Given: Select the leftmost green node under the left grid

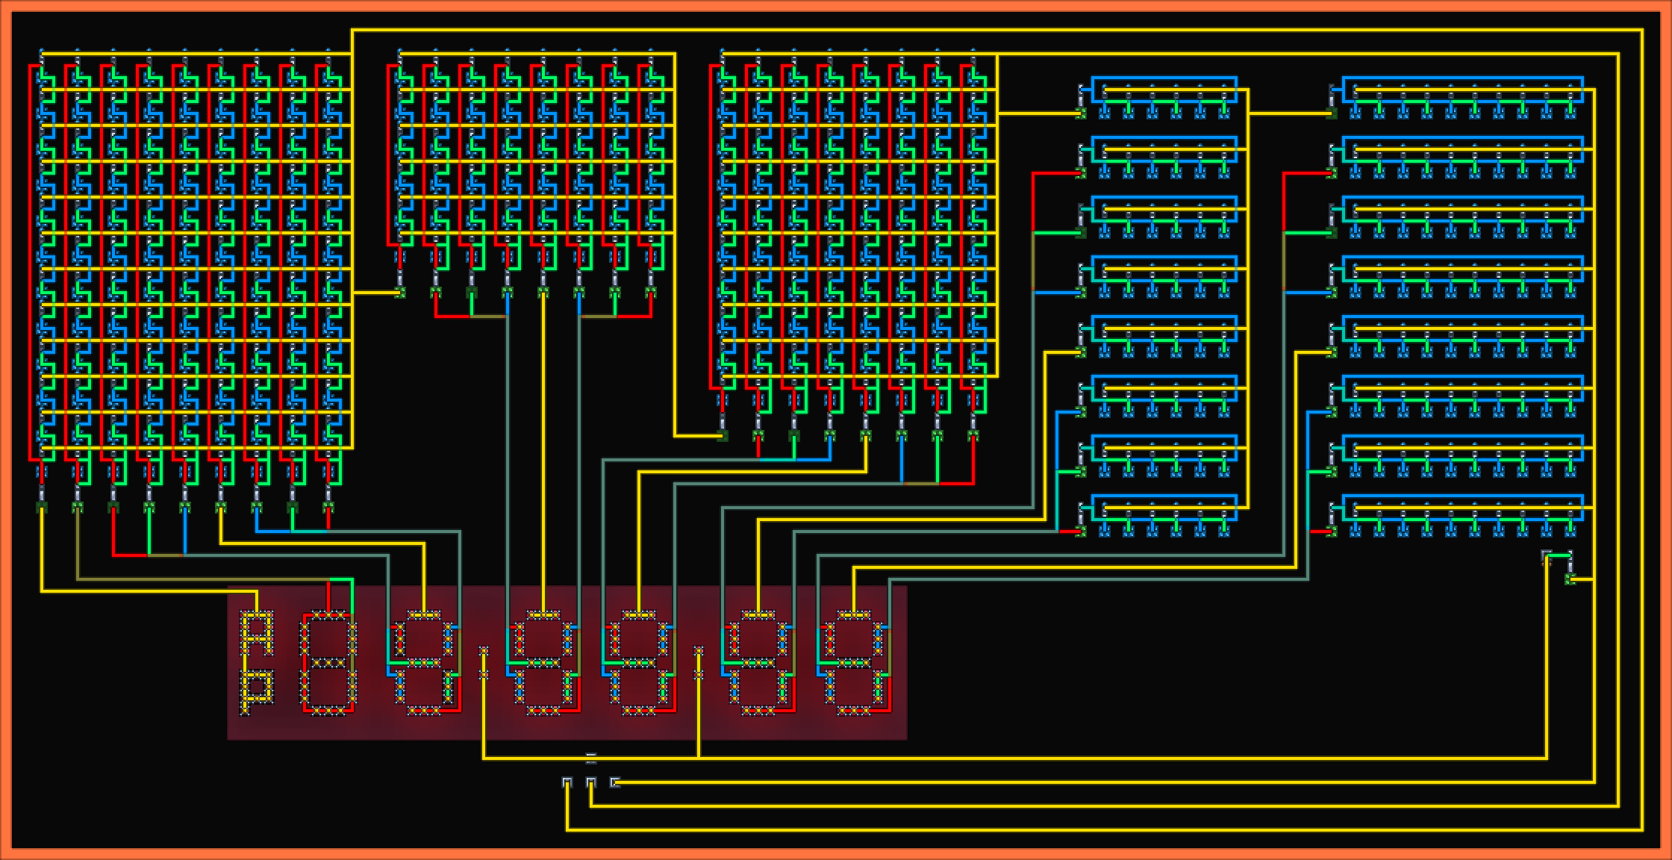Looking at the screenshot, I should [42, 508].
